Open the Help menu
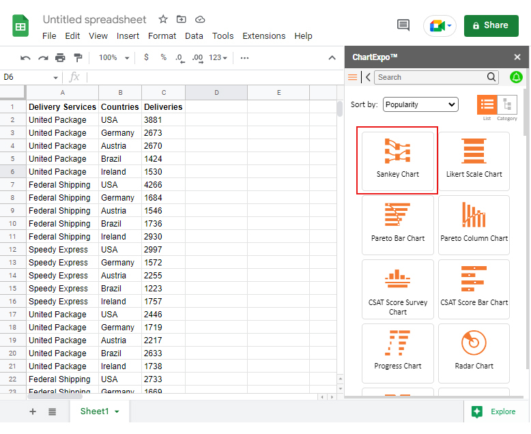The height and width of the screenshot is (434, 531). [303, 36]
